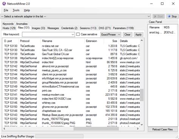Select the Meetup.Base.jquery.min.js.javascript row
The height and width of the screenshot is (139, 179).
[71, 115]
